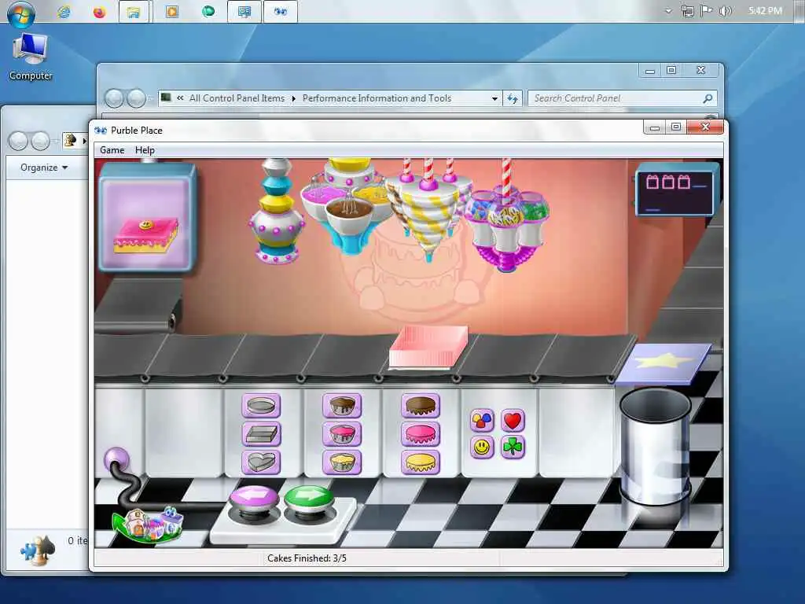The height and width of the screenshot is (604, 805).
Task: Focus the Search Control Panel field
Action: click(x=623, y=98)
